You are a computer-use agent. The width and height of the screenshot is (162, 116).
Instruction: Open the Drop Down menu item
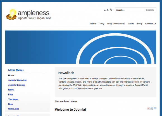(x=116, y=24)
